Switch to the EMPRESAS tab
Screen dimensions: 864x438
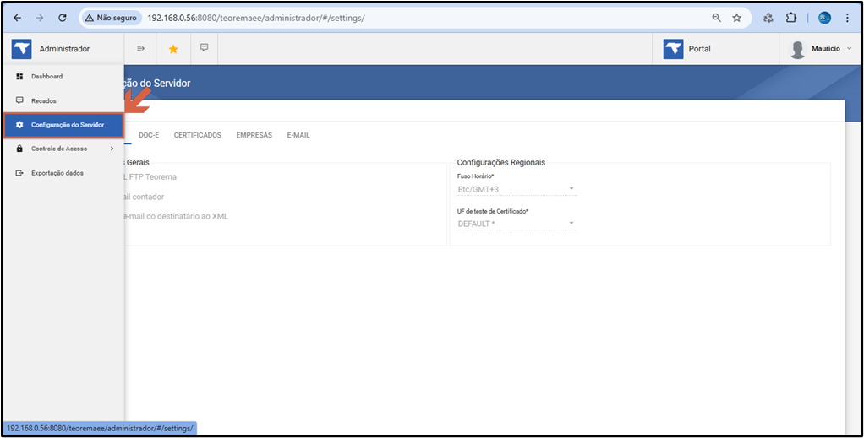click(254, 135)
